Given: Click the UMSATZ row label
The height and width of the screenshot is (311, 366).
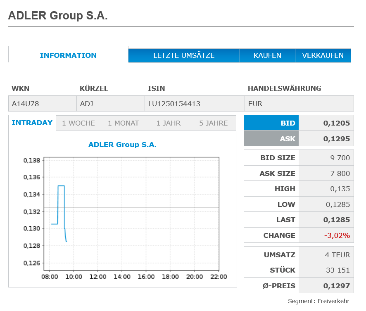Looking at the screenshot, I should pos(280,255).
